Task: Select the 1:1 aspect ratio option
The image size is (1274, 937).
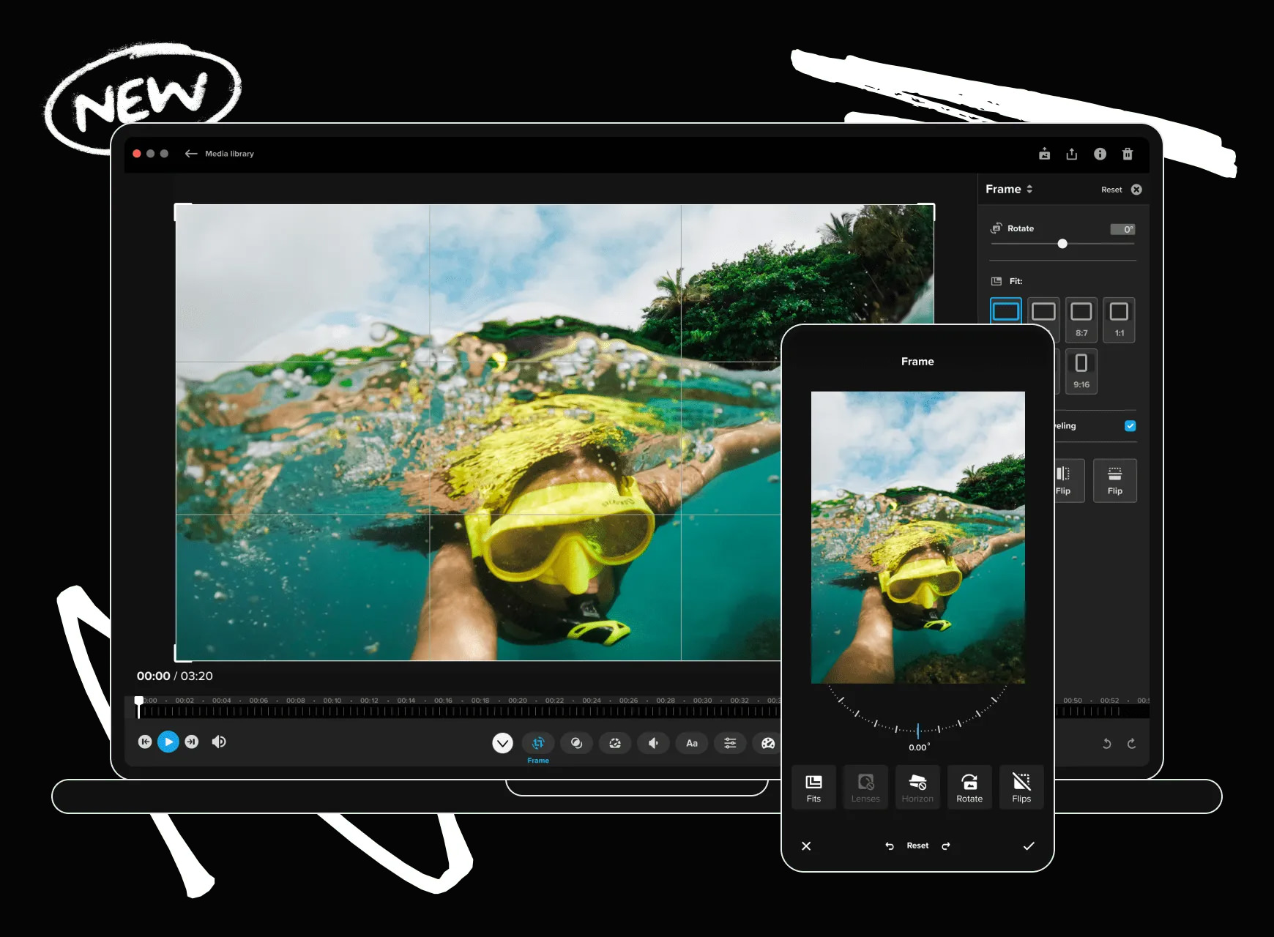Action: pyautogui.click(x=1118, y=320)
